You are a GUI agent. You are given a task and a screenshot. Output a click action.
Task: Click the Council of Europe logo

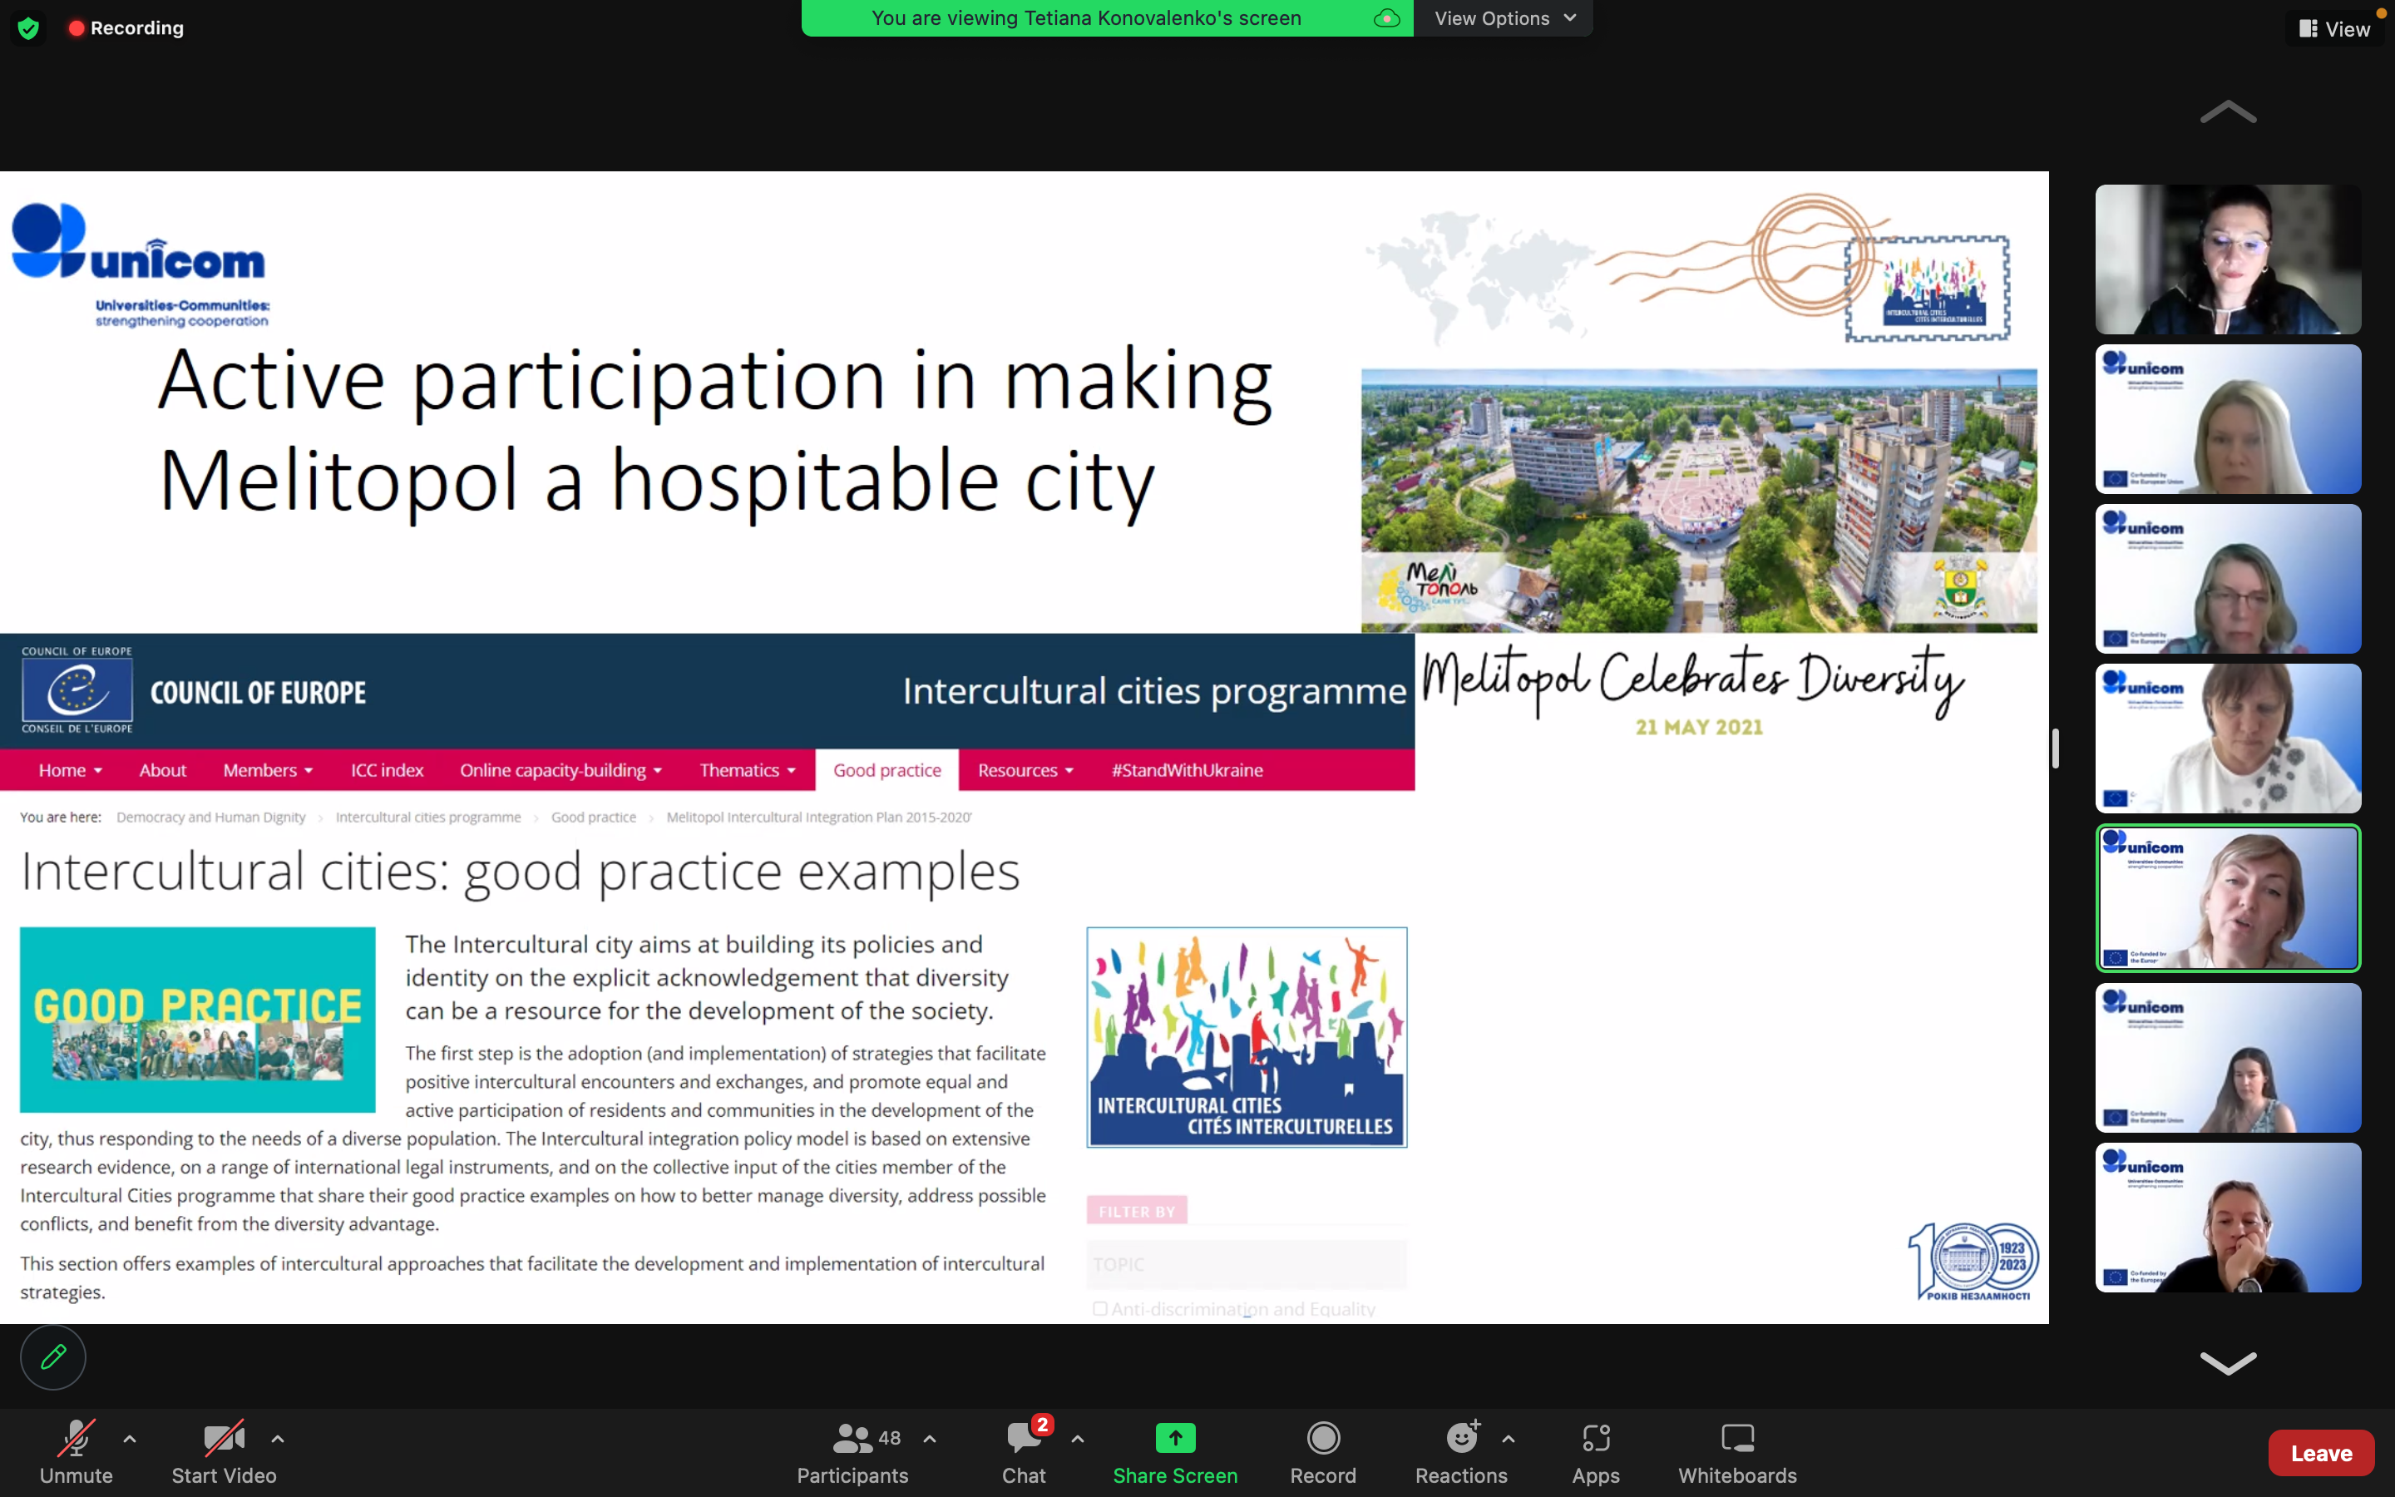(x=77, y=690)
